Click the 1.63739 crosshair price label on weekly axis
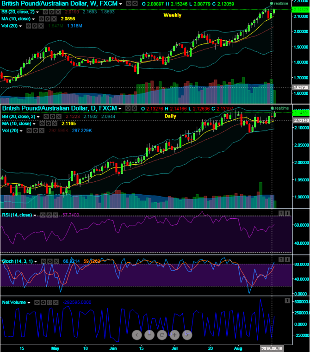This screenshot has height=352, width=310. (301, 87)
